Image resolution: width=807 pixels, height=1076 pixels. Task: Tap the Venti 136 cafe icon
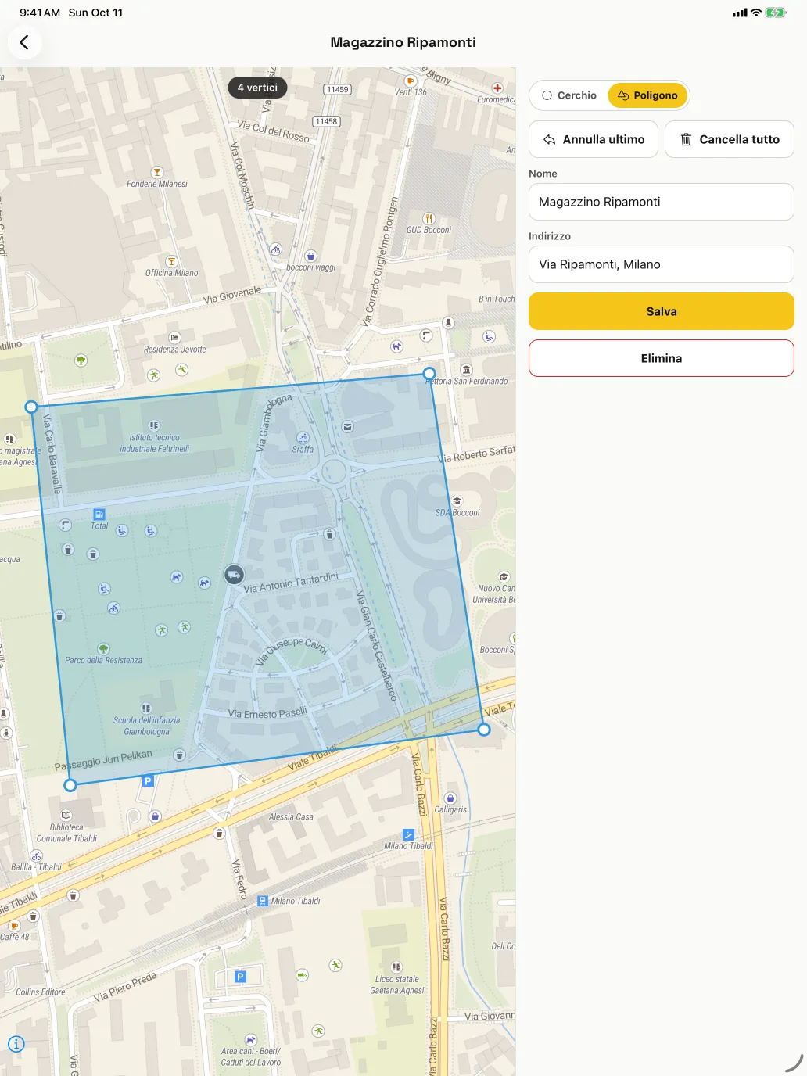pos(410,81)
